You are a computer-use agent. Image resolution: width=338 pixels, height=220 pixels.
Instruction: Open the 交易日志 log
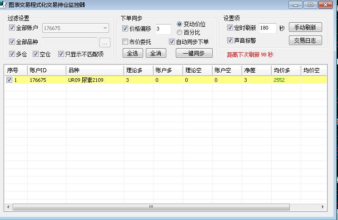[305, 40]
